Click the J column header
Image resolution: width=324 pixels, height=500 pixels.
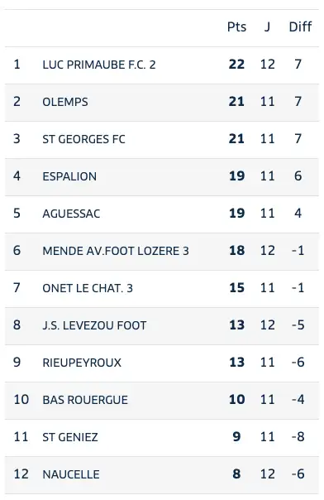click(x=267, y=26)
